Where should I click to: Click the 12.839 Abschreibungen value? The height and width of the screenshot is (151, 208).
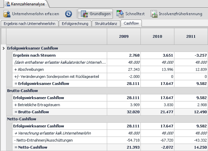click(x=201, y=69)
